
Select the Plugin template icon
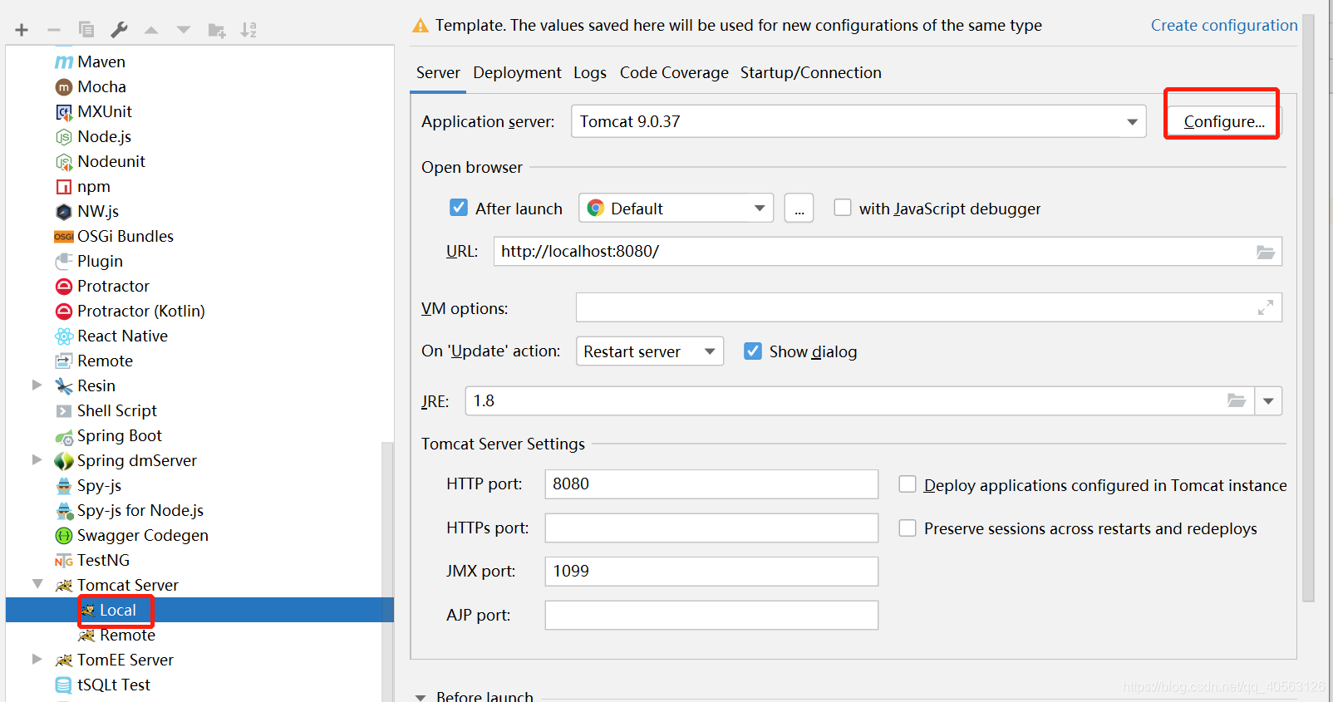(64, 262)
